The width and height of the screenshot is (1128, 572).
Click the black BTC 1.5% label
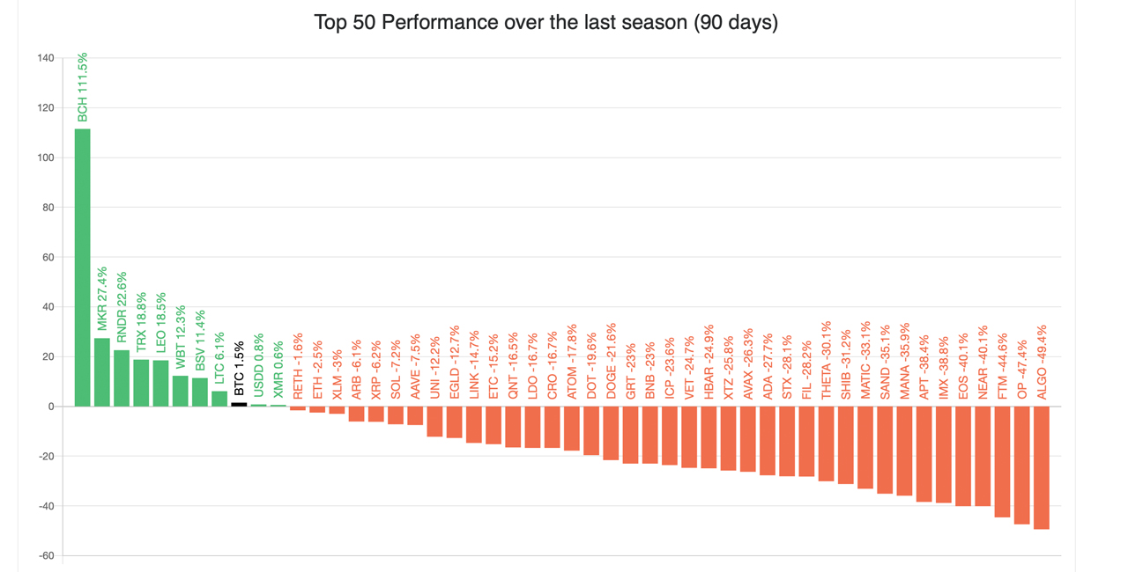click(x=239, y=369)
